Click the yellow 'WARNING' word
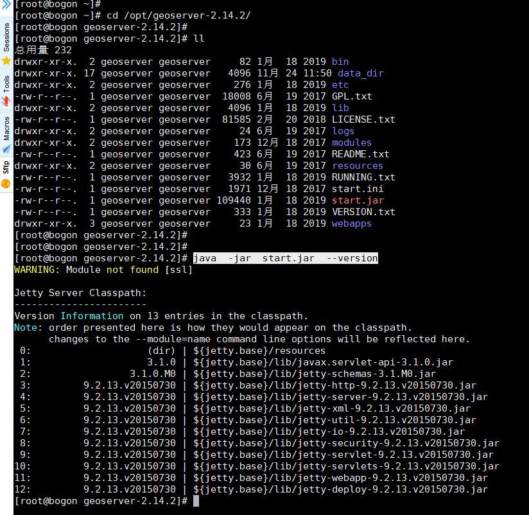 pyautogui.click(x=34, y=270)
